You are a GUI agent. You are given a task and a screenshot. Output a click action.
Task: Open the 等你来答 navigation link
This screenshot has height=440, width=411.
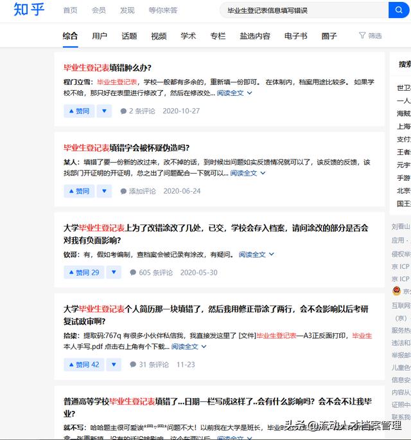click(x=162, y=10)
